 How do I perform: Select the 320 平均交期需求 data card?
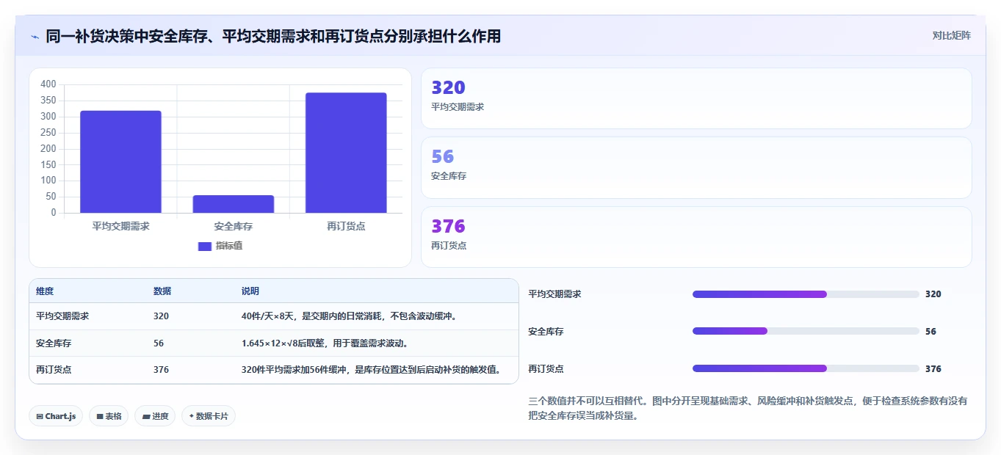[696, 98]
